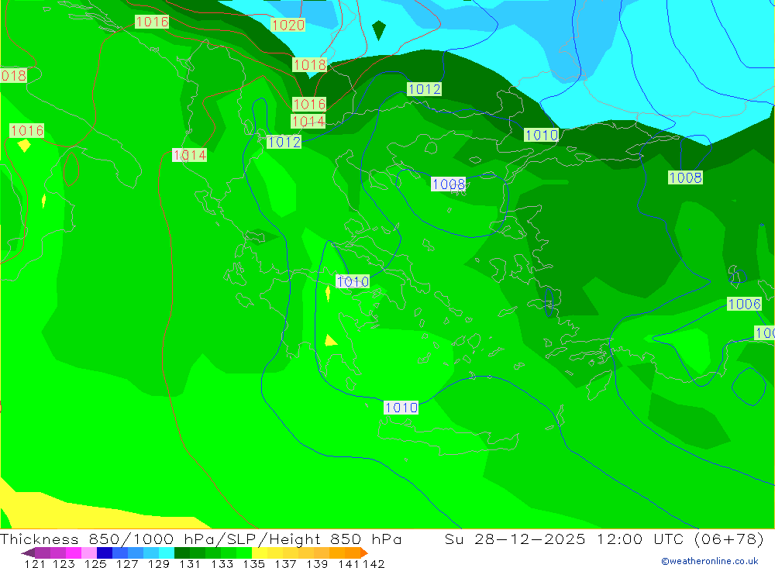Viewport: 775px width, 568px height.
Task: Select the light pink legend swatch above 125
Action: [89, 553]
